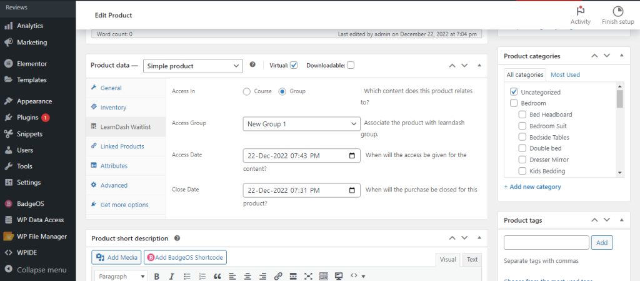The width and height of the screenshot is (640, 281).
Task: Check the Kids Bedding category
Action: pyautogui.click(x=522, y=171)
